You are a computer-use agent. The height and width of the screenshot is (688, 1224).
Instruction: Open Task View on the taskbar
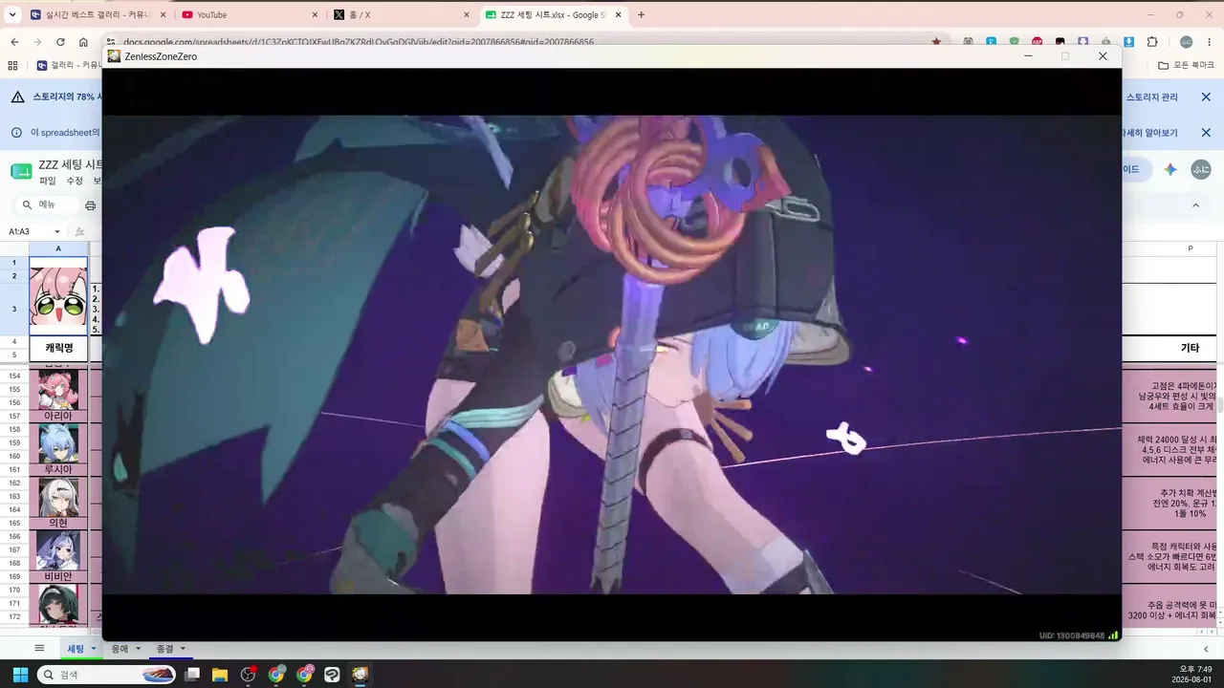click(x=192, y=675)
